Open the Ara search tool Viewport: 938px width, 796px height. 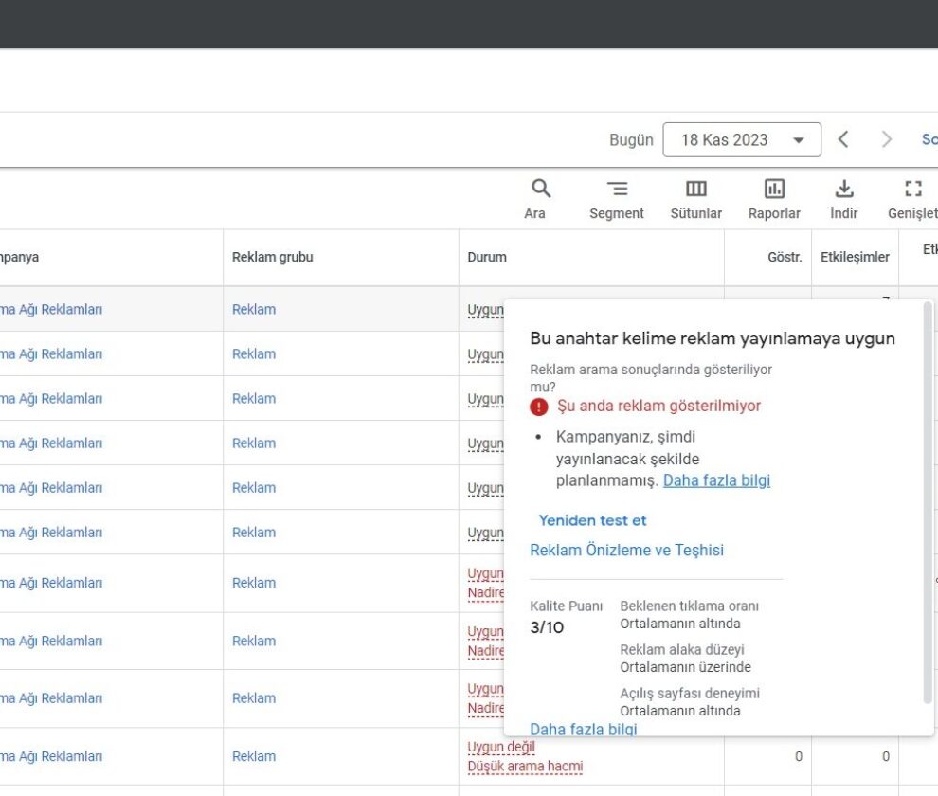pos(541,199)
